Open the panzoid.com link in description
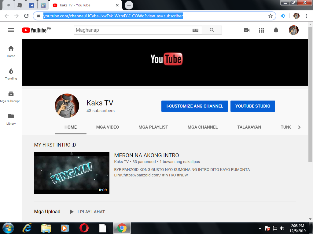The height and width of the screenshot is (234, 313). (x=142, y=175)
